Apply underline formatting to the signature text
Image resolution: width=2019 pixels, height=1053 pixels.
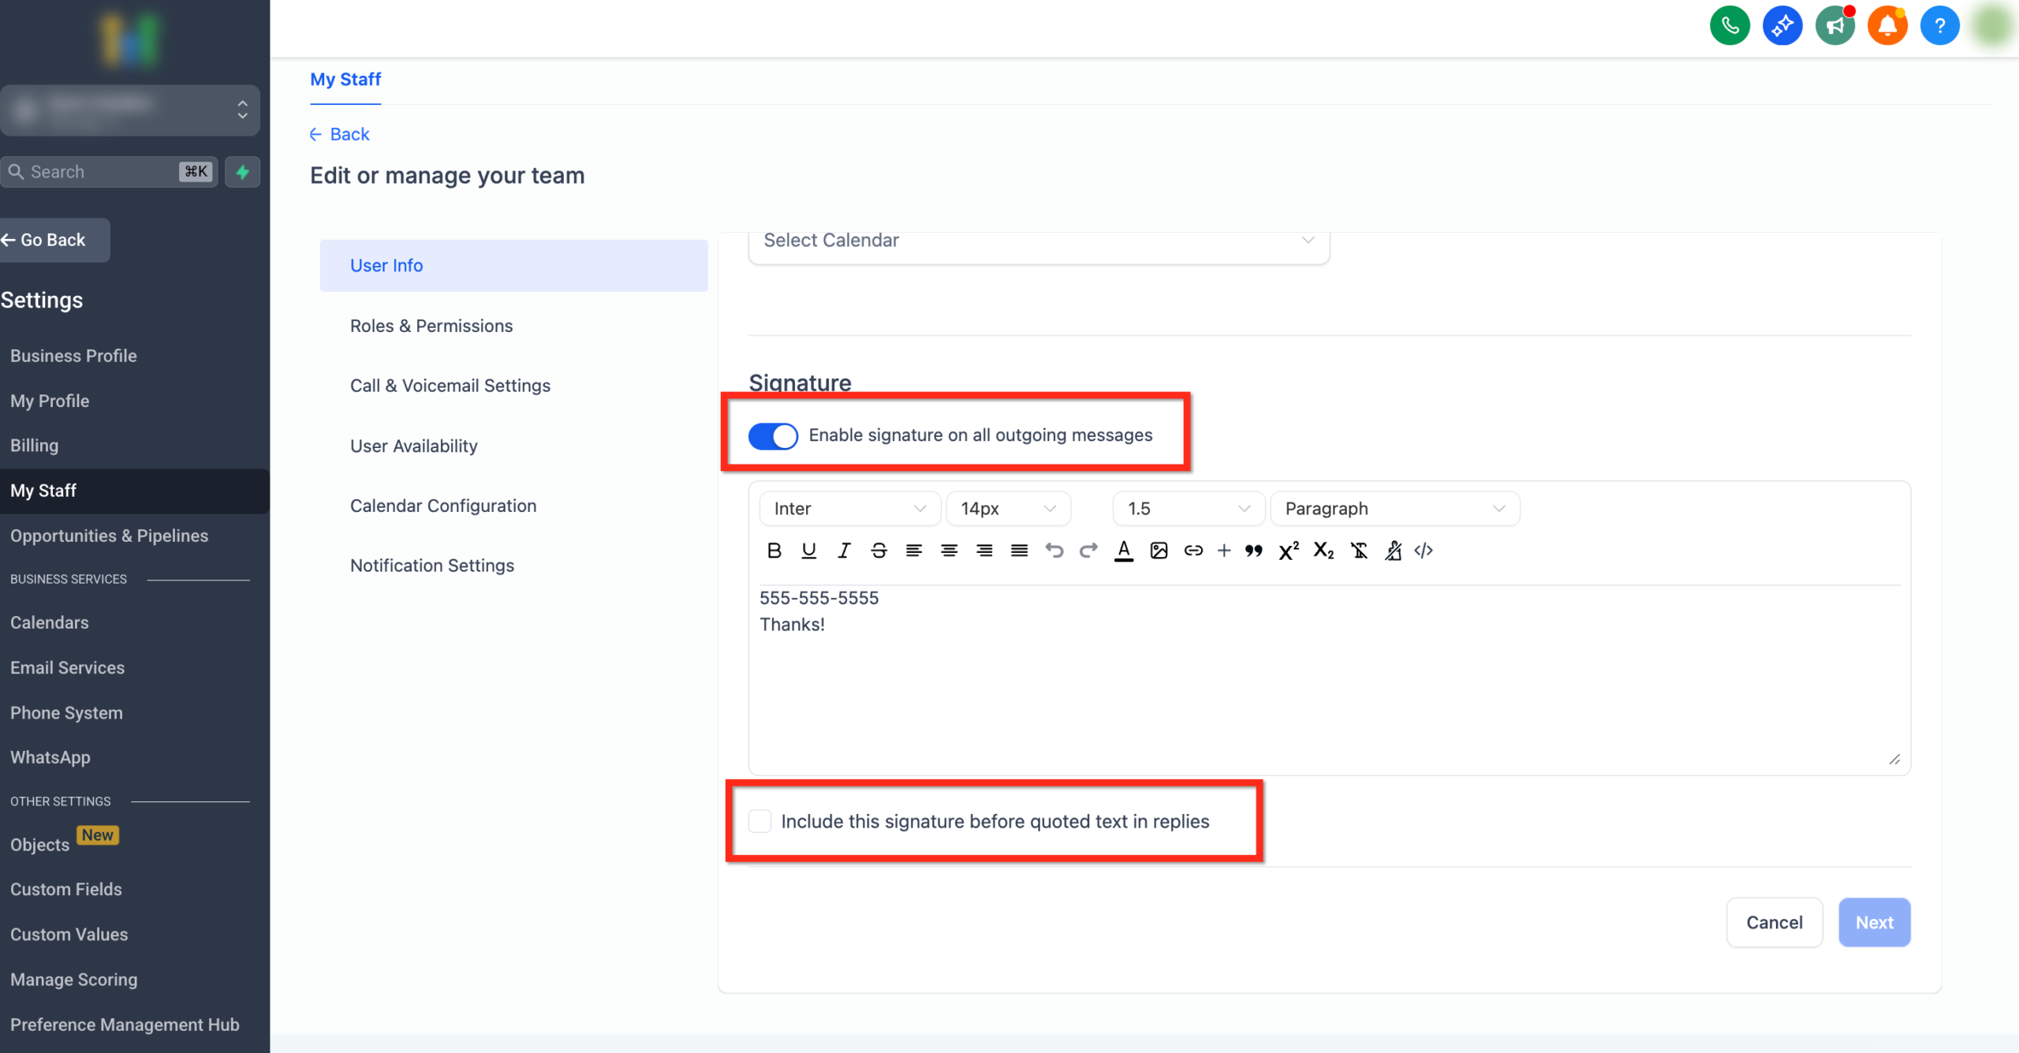tap(808, 551)
